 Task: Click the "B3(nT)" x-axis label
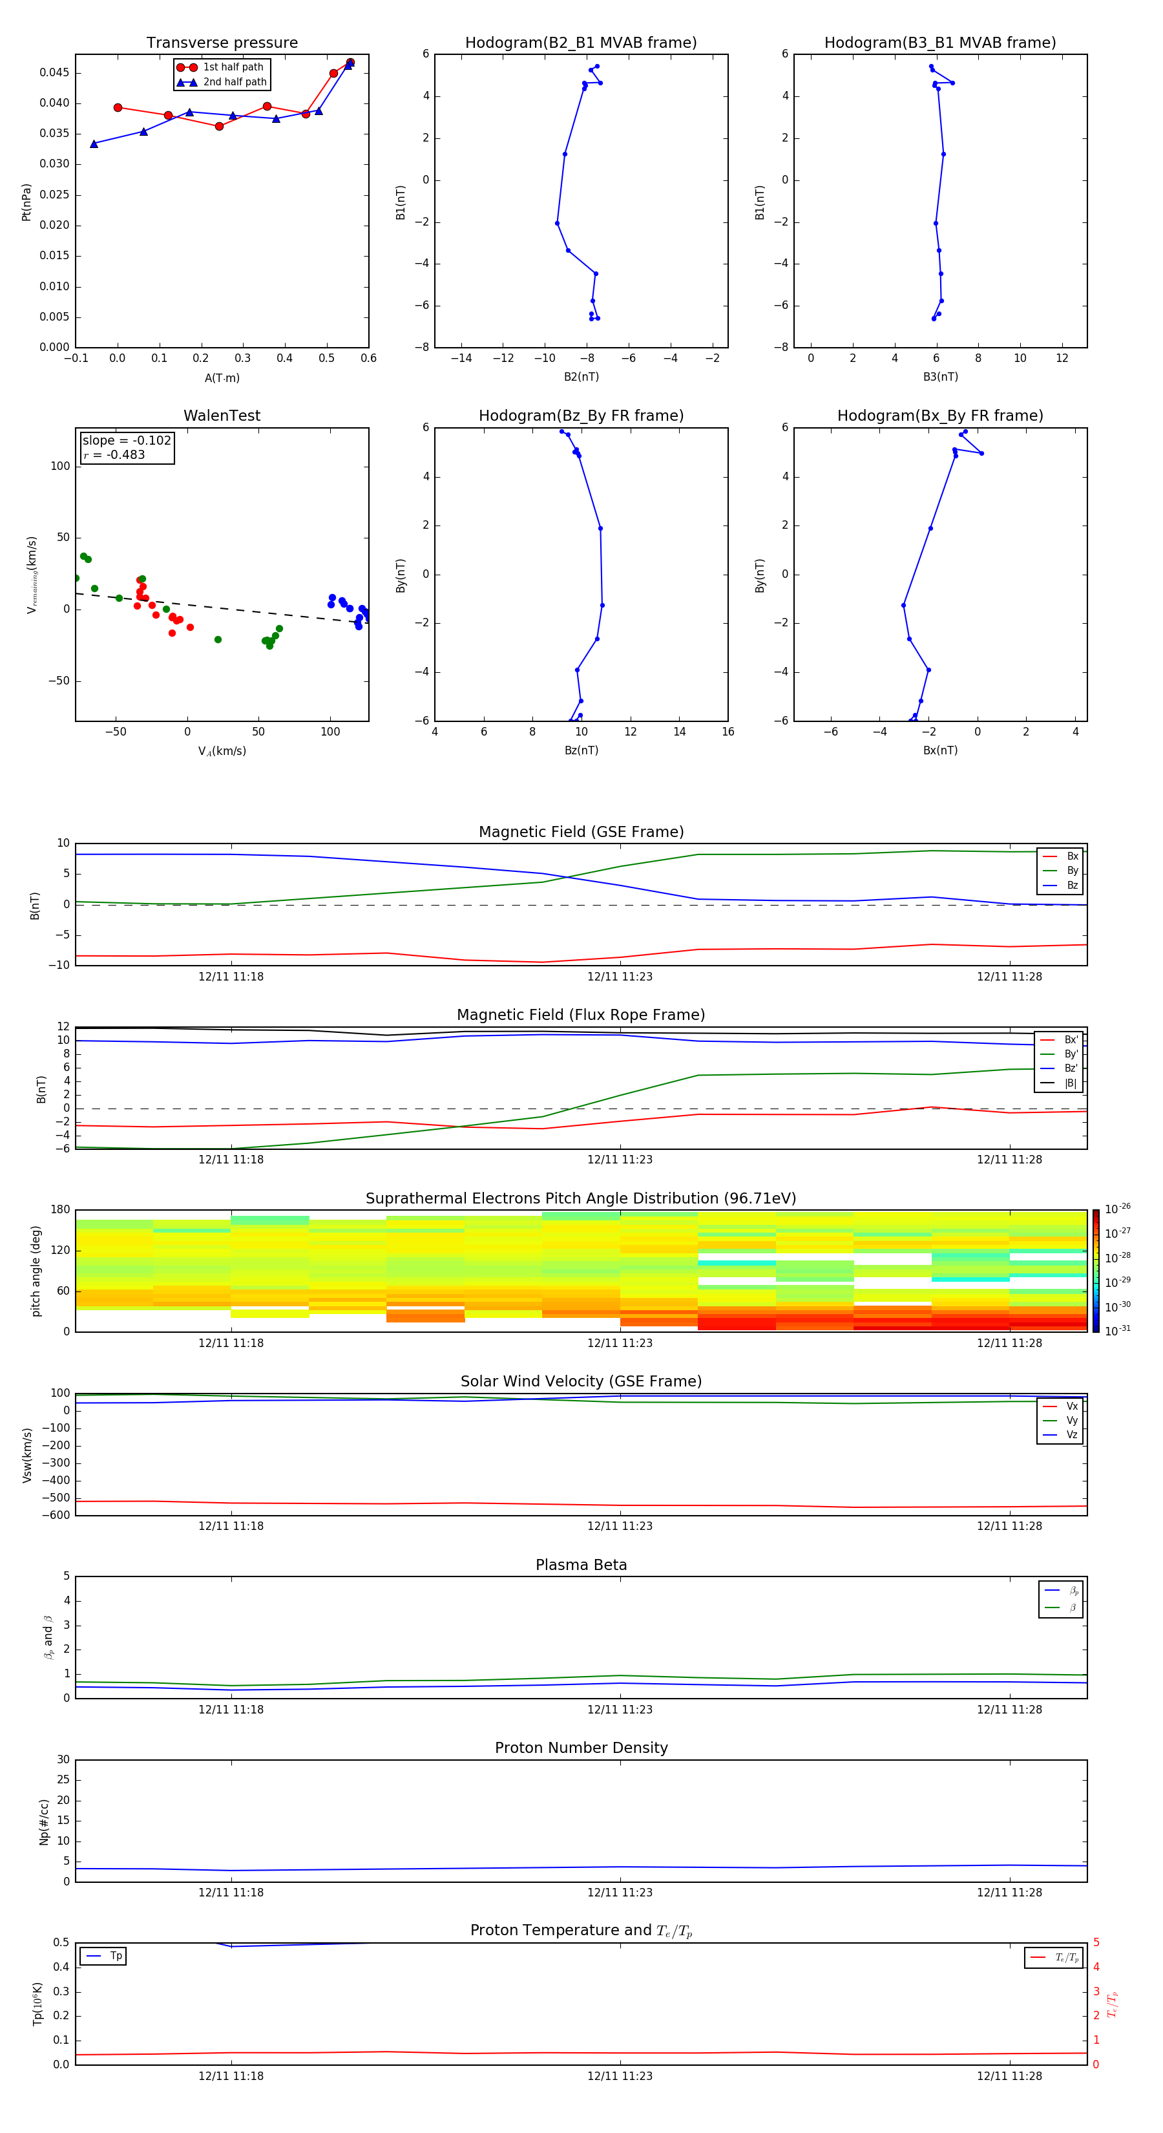(x=940, y=377)
